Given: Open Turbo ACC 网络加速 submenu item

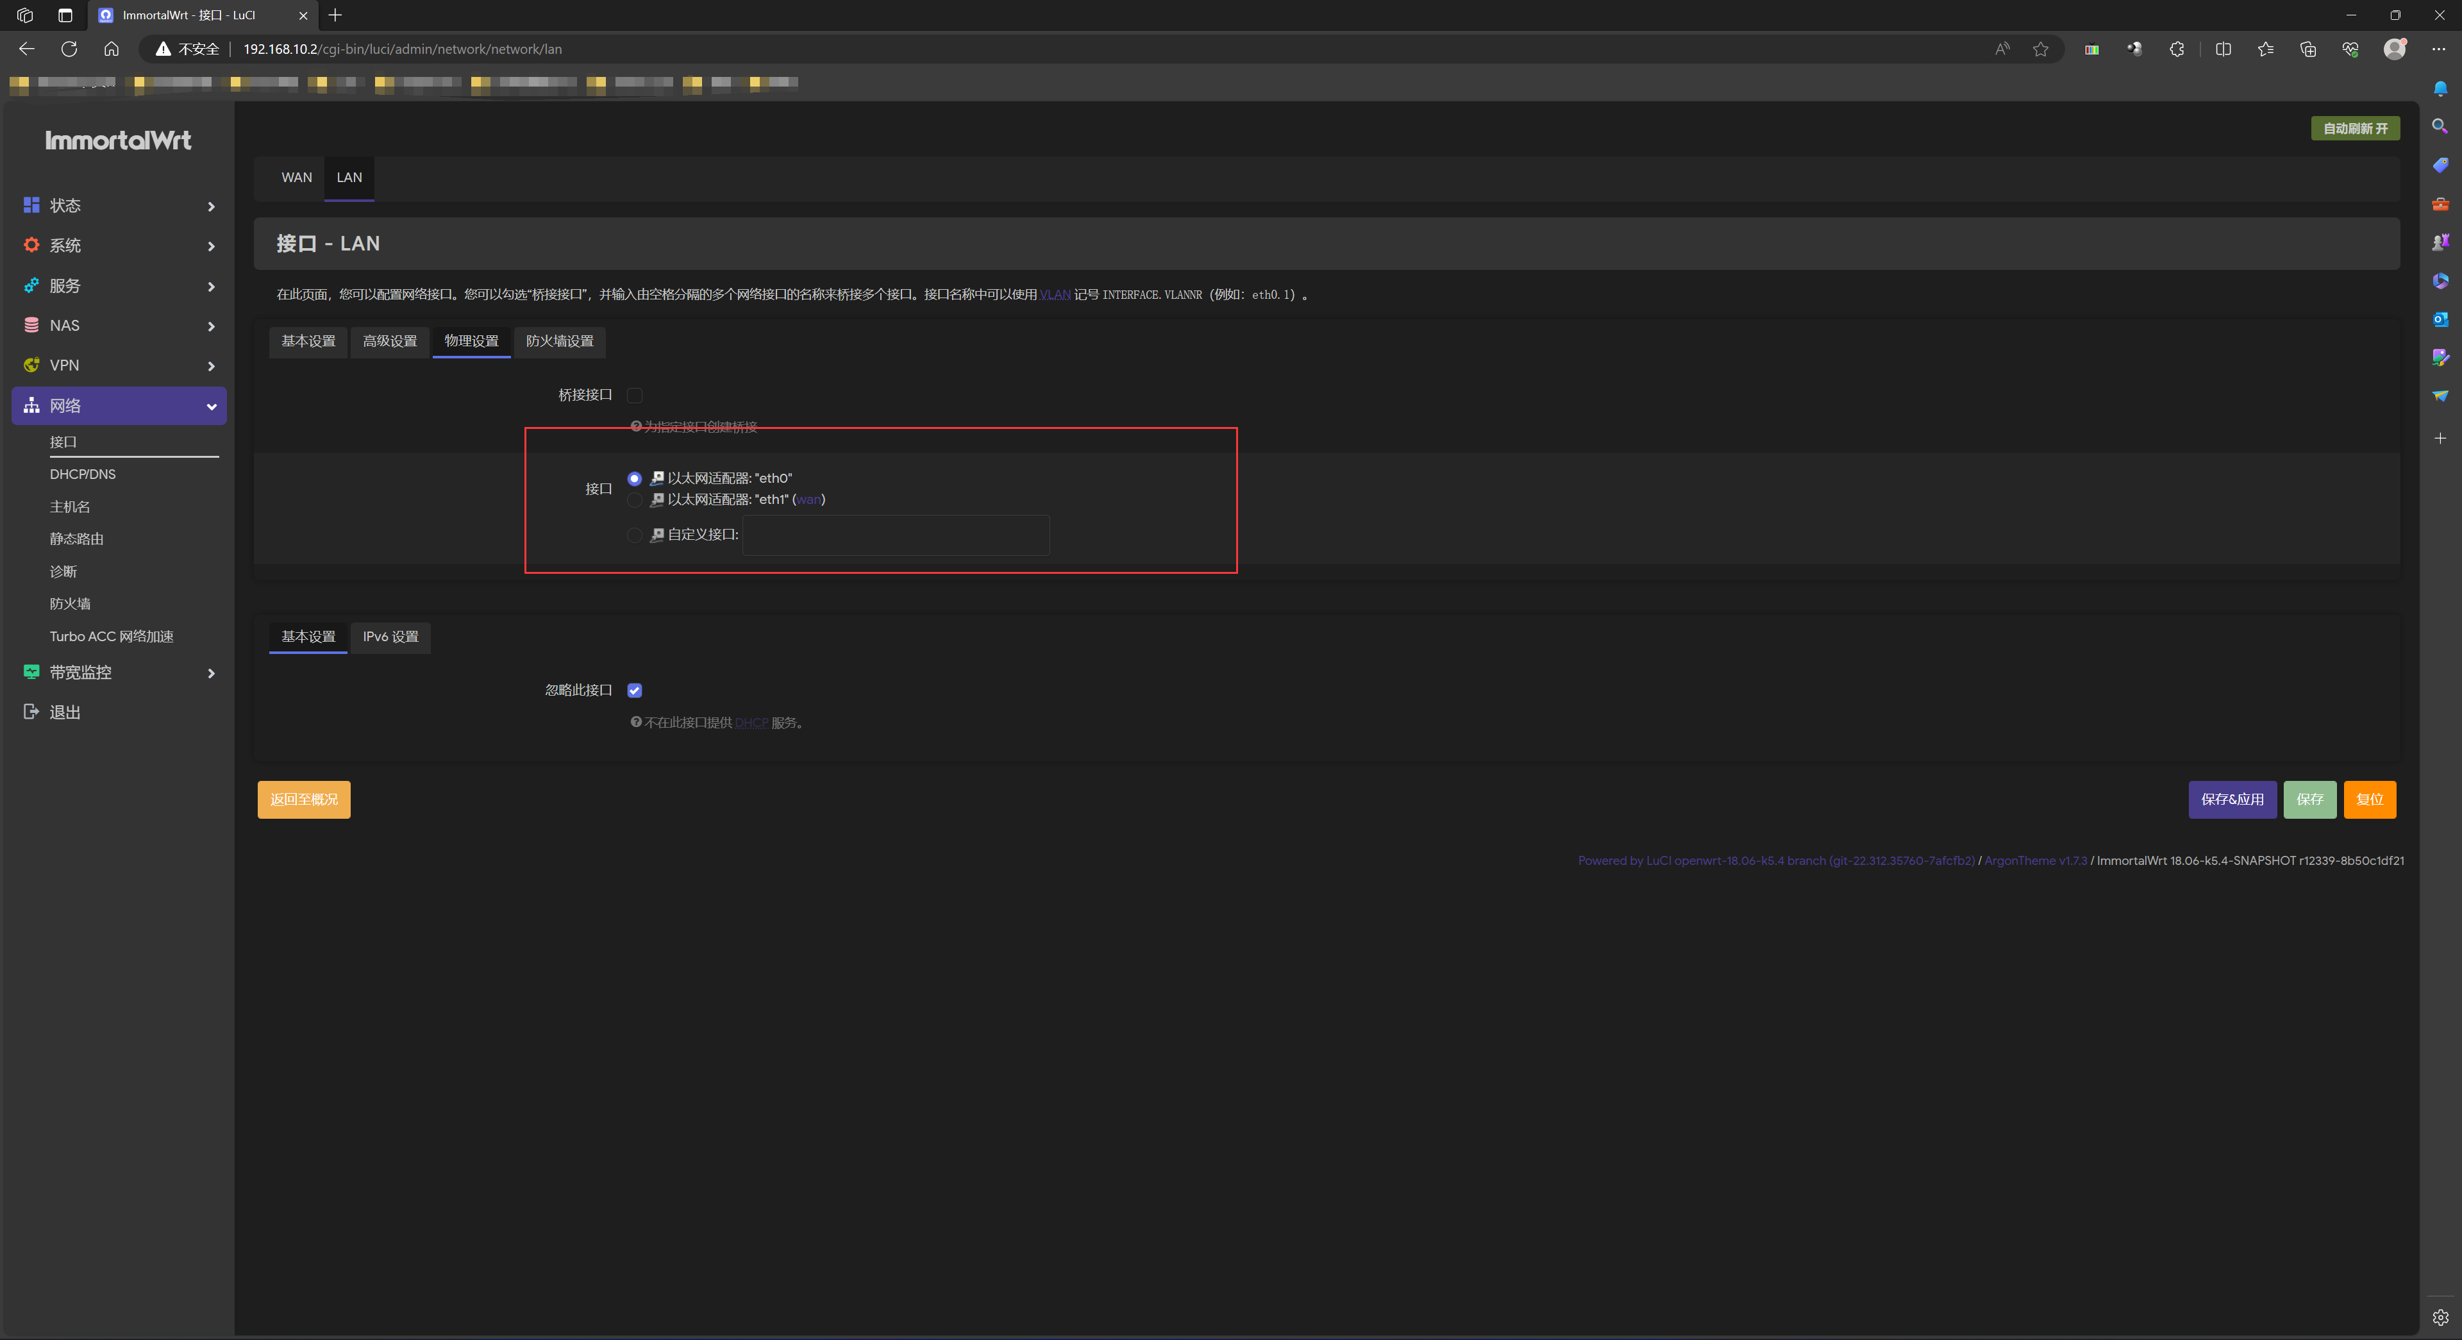Looking at the screenshot, I should pos(112,637).
